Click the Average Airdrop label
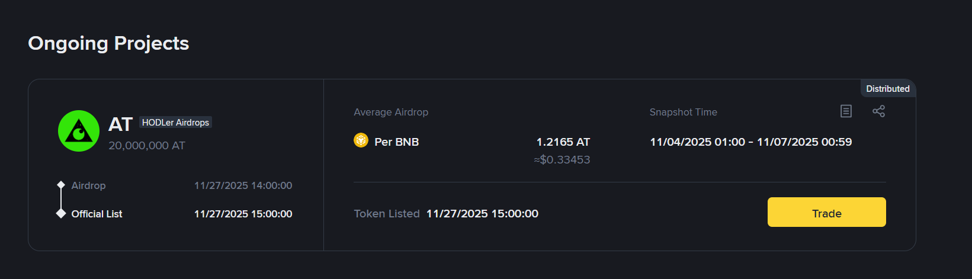972x279 pixels. [391, 112]
